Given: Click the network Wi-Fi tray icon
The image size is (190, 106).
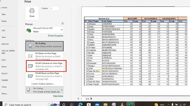Looking at the screenshot, I should (x=180, y=105).
